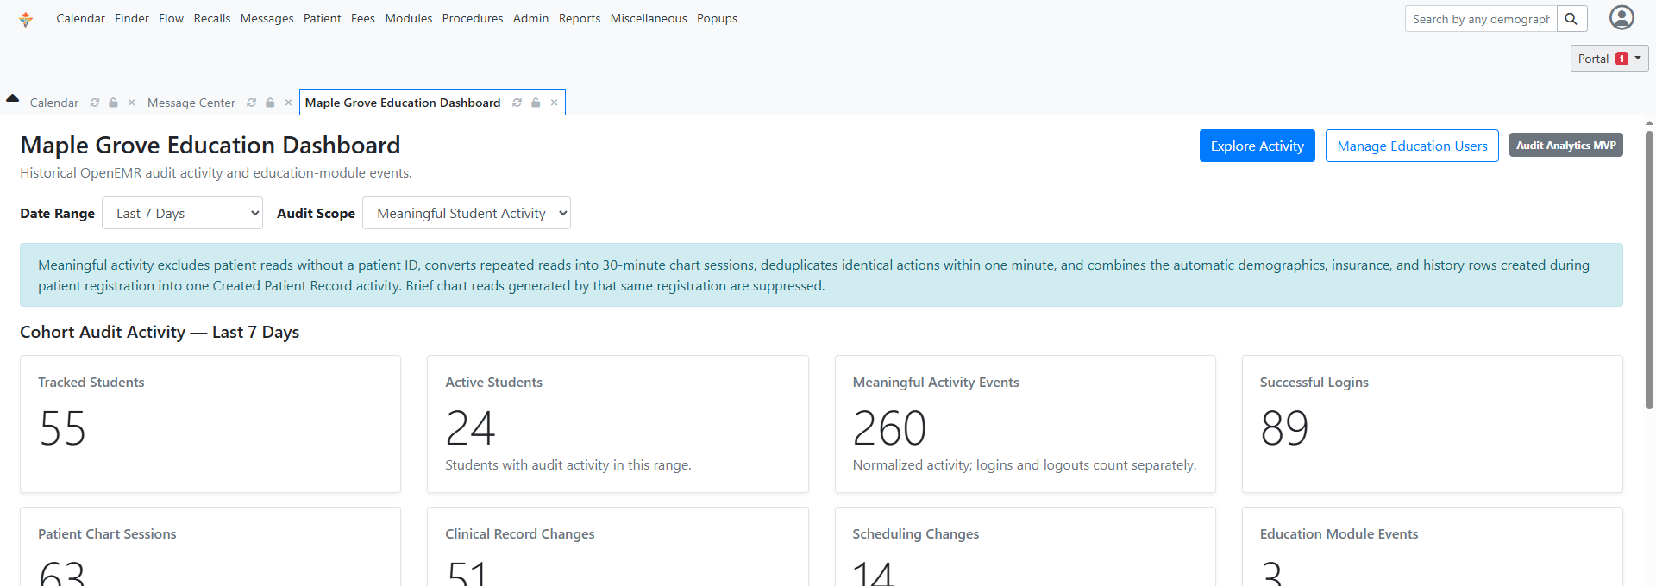
Task: Open the Finder menu
Action: point(132,18)
